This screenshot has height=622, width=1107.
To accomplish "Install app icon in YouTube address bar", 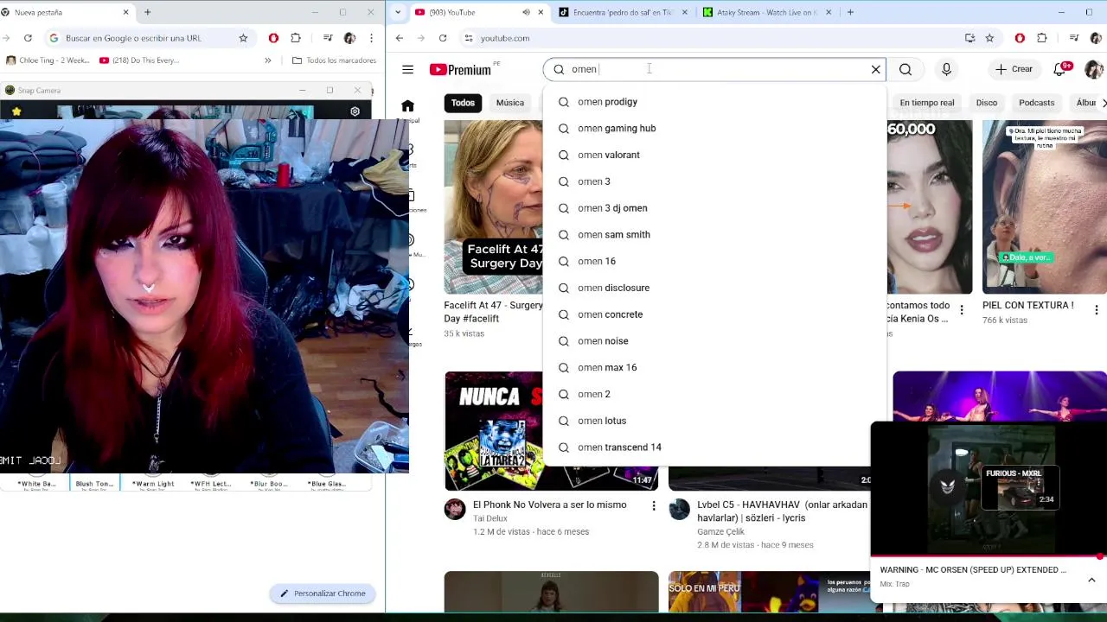I will tap(969, 38).
